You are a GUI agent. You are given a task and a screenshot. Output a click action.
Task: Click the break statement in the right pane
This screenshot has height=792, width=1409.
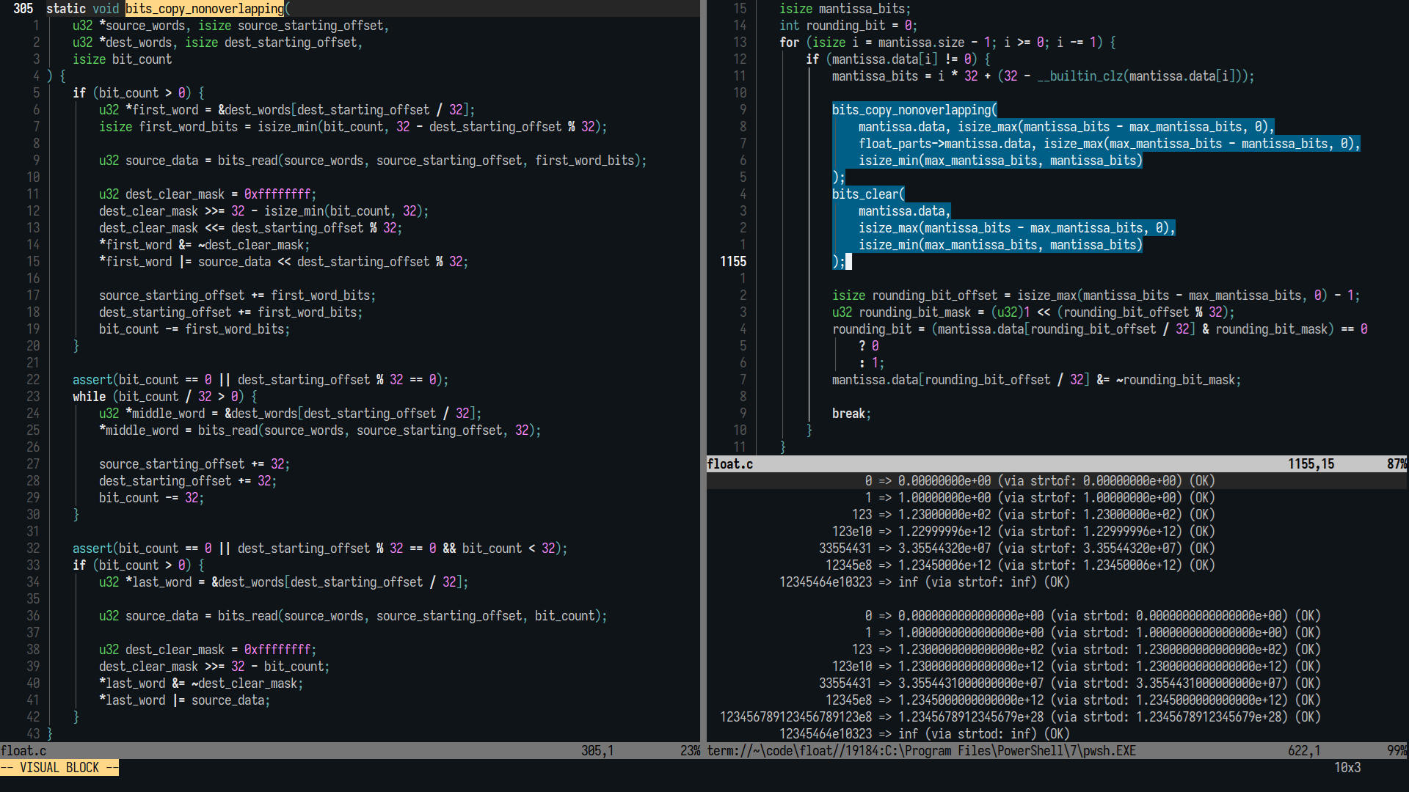coord(848,414)
